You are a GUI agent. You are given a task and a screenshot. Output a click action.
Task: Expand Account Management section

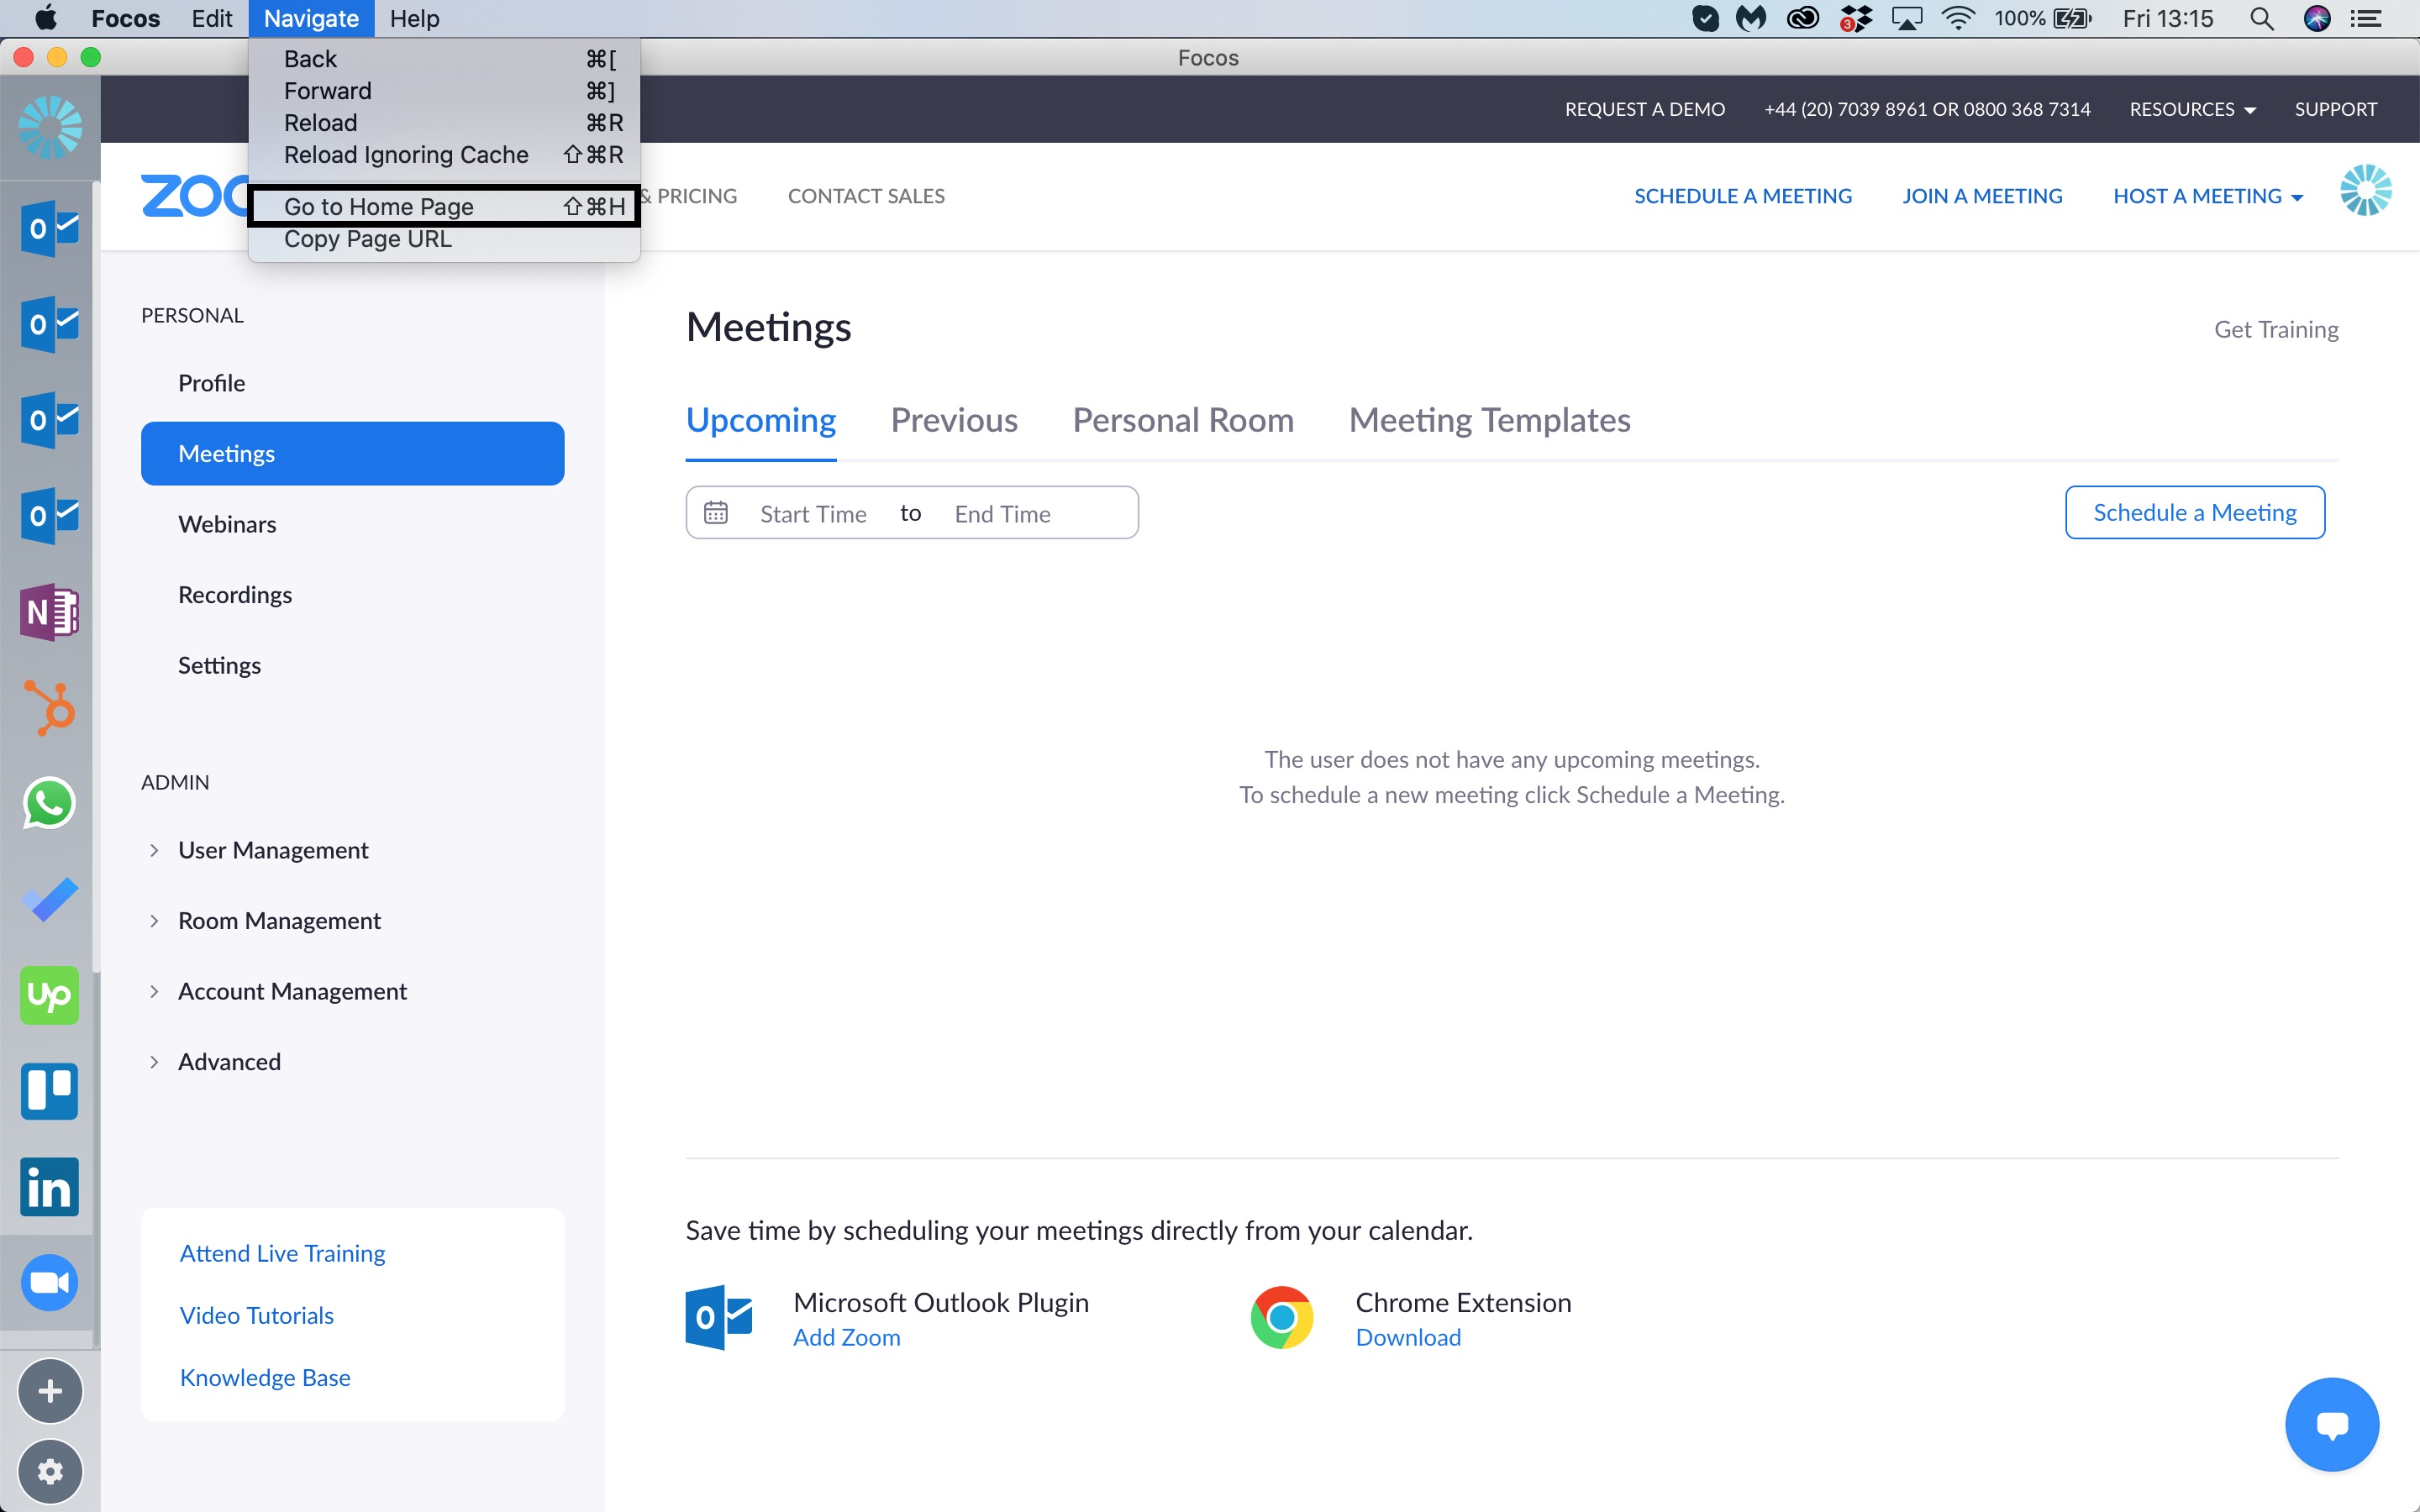click(291, 991)
